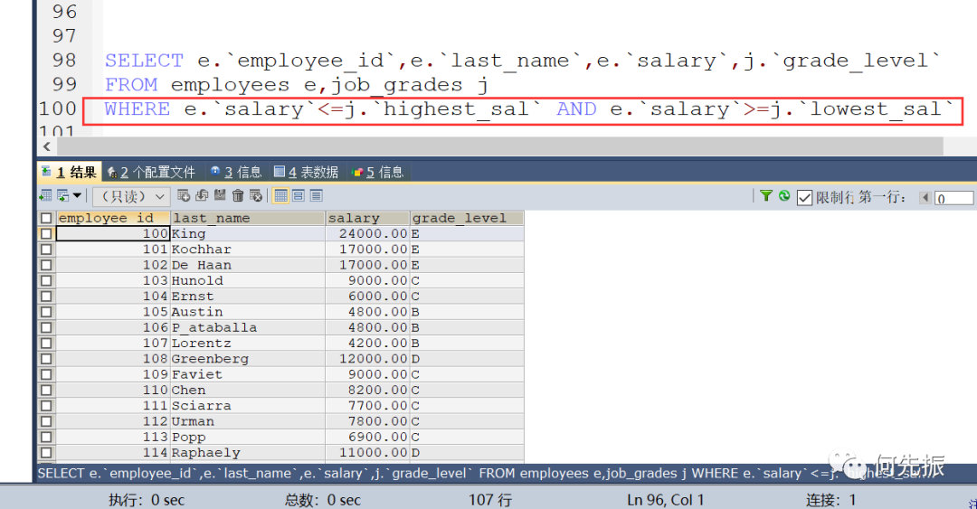Click the editor horizontal scrollbar left arrow
Viewport: 977px width, 509px height.
click(x=47, y=146)
